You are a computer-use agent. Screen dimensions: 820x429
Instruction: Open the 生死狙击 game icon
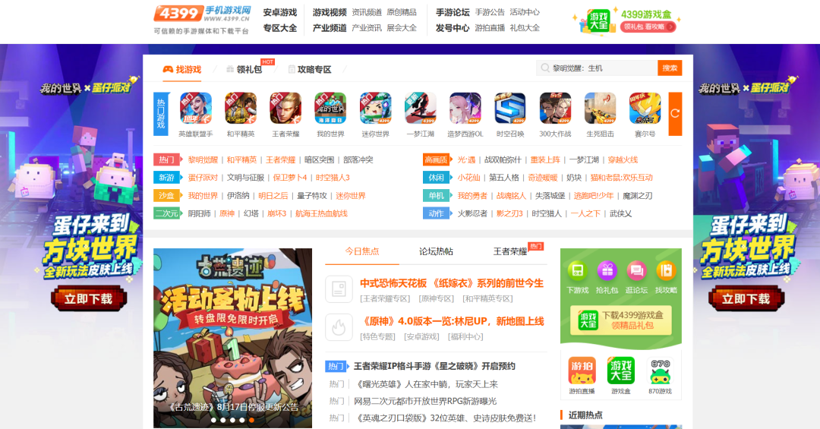pos(601,109)
